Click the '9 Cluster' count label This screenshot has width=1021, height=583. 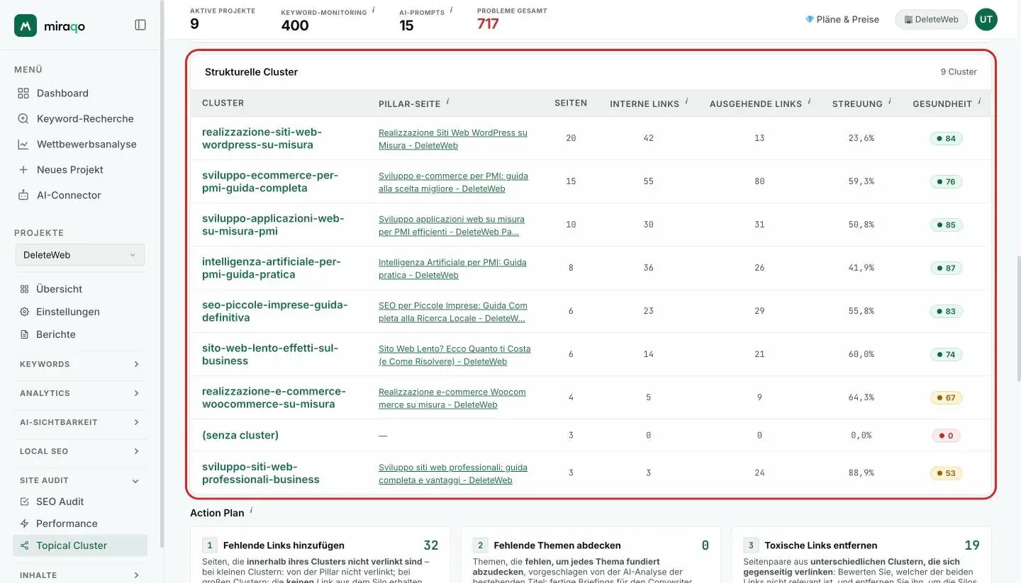coord(959,72)
